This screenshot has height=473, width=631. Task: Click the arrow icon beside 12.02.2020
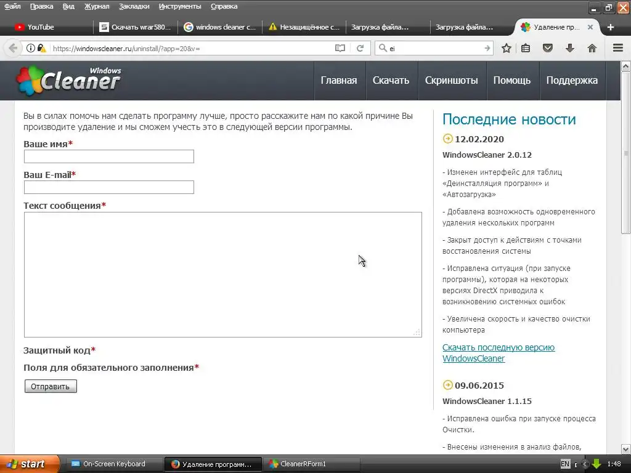click(x=447, y=139)
